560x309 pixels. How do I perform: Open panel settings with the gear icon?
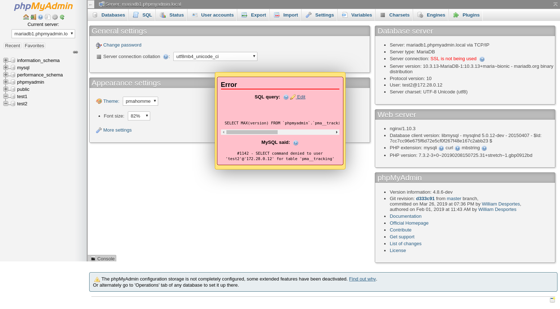tap(55, 17)
